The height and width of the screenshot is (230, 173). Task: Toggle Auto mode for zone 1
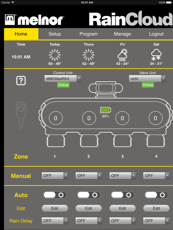[x=55, y=195]
